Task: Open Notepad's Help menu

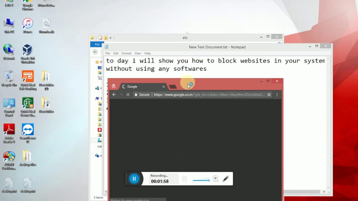Action: pyautogui.click(x=147, y=53)
